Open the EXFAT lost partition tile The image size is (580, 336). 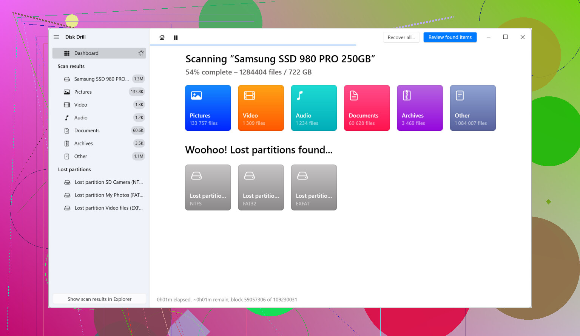[314, 187]
